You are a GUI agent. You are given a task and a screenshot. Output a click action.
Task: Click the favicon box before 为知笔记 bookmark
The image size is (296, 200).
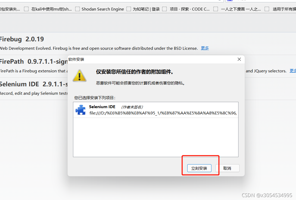pos(128,9)
